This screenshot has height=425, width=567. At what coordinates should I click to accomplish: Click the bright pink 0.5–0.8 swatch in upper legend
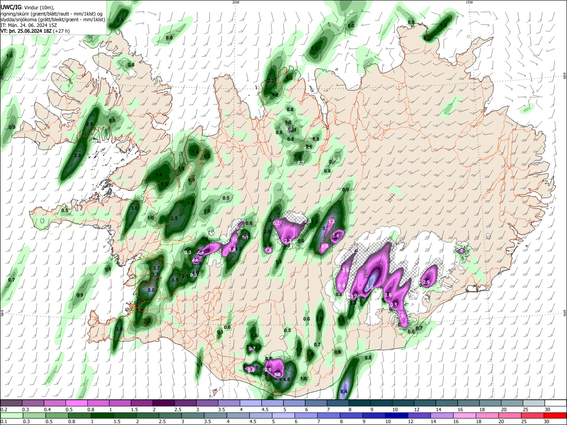pos(77,403)
